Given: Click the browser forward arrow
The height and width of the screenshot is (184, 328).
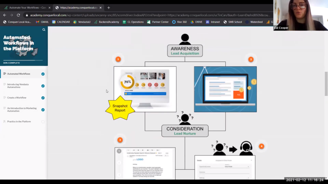Looking at the screenshot, I should (x=12, y=15).
